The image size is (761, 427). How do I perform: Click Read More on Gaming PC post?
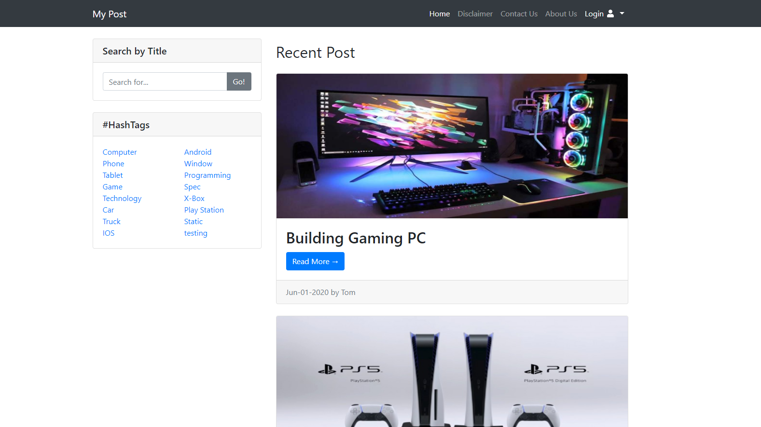(x=315, y=261)
